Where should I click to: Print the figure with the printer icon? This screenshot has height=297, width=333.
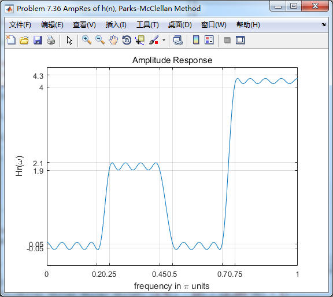[x=51, y=40]
